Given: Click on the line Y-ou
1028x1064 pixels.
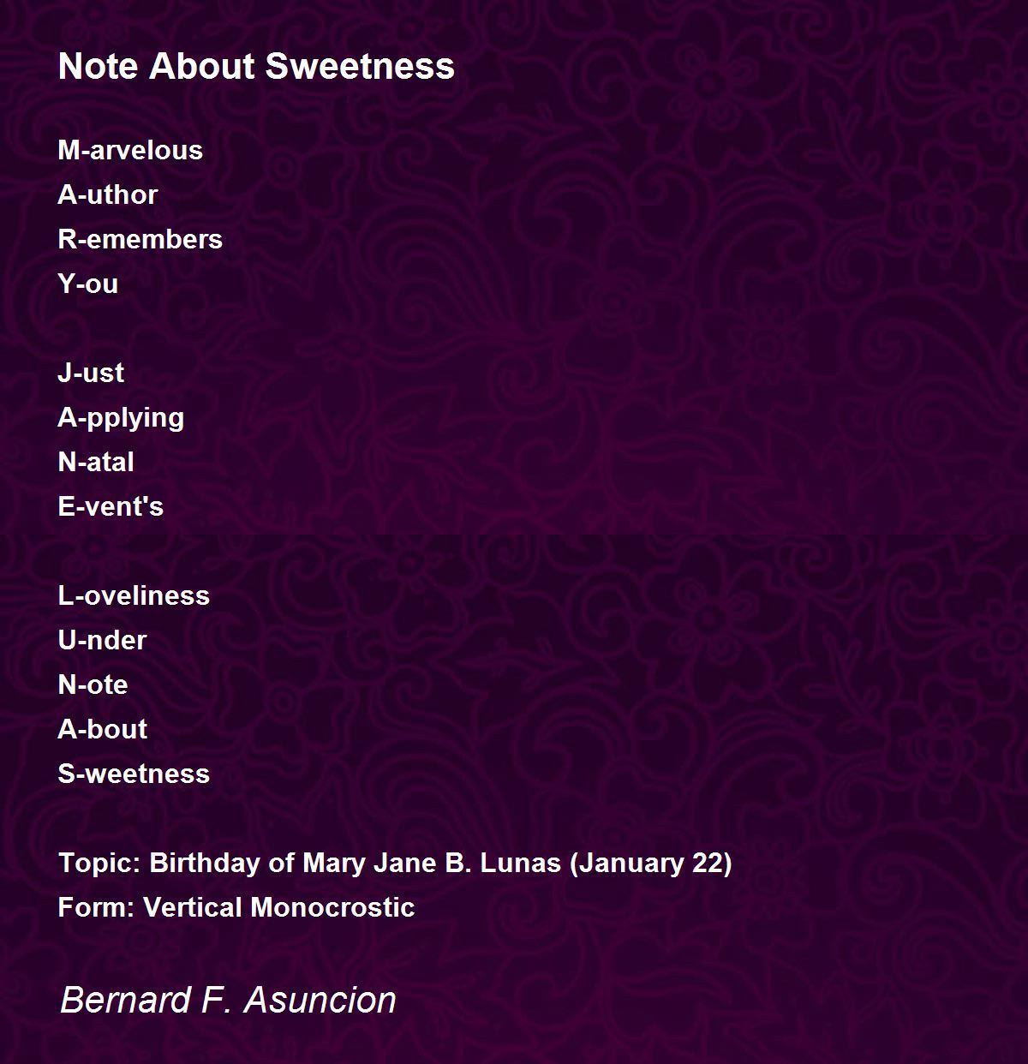Looking at the screenshot, I should (88, 284).
